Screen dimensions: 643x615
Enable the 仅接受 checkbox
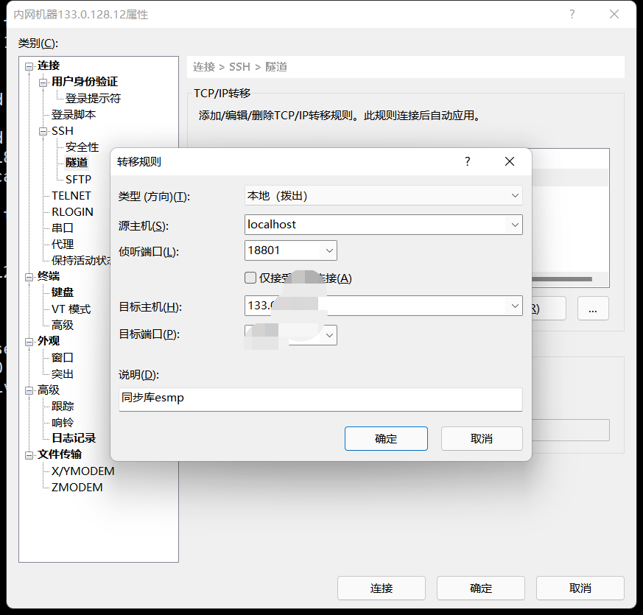[249, 278]
